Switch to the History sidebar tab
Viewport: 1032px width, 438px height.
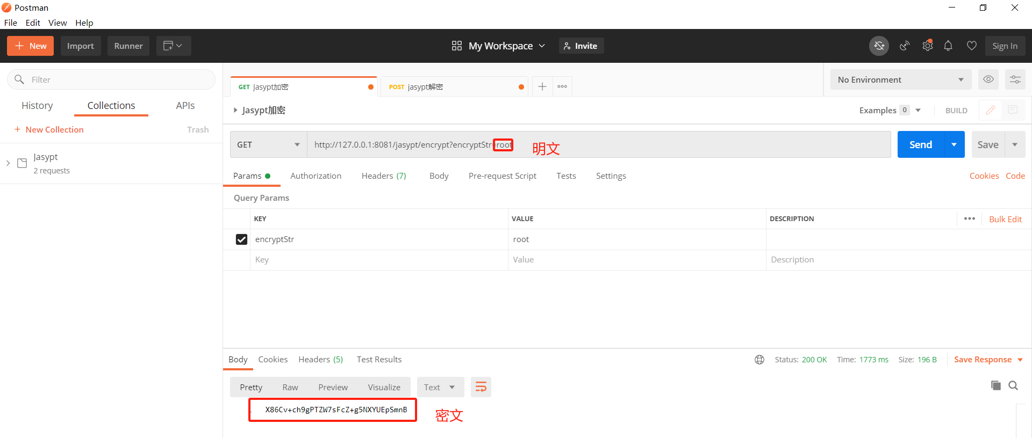(x=37, y=106)
